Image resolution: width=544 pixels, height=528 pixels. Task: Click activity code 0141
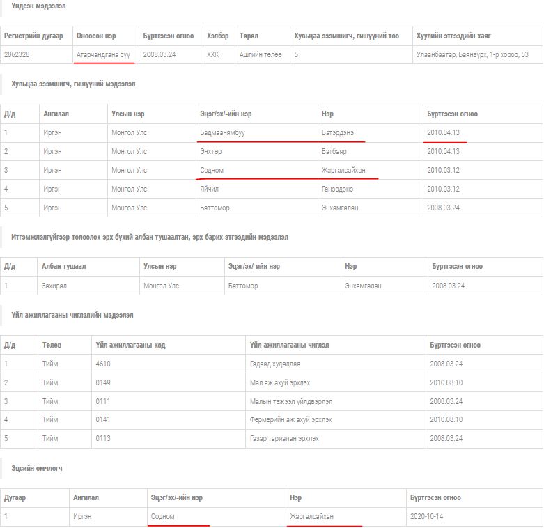point(103,420)
